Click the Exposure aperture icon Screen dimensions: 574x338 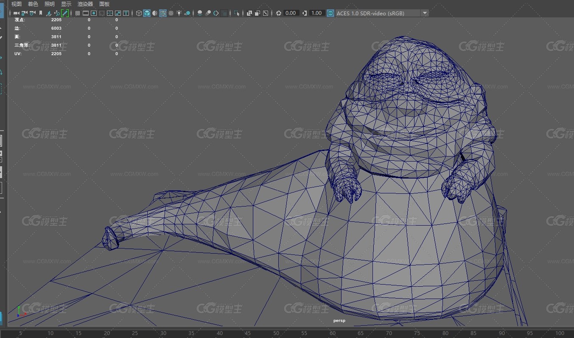tap(278, 13)
